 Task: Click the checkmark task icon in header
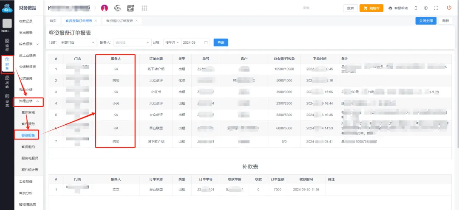click(x=131, y=8)
